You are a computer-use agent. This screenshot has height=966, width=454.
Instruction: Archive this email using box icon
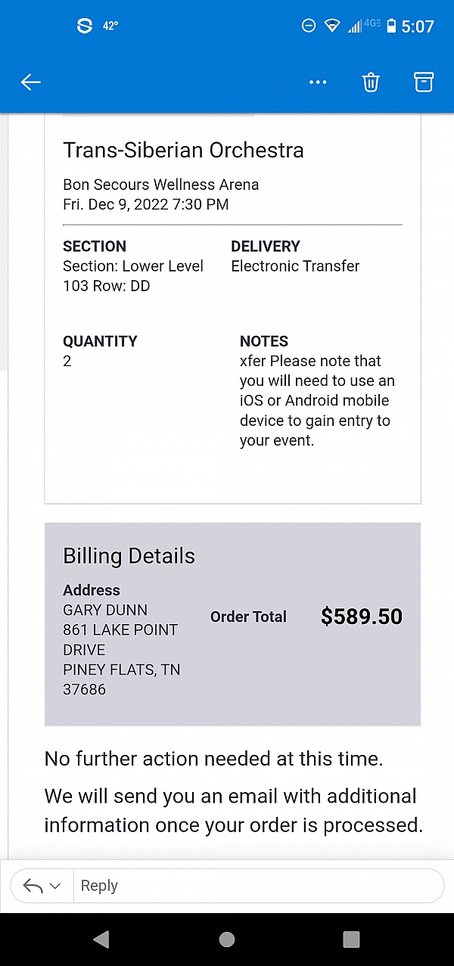[x=424, y=82]
